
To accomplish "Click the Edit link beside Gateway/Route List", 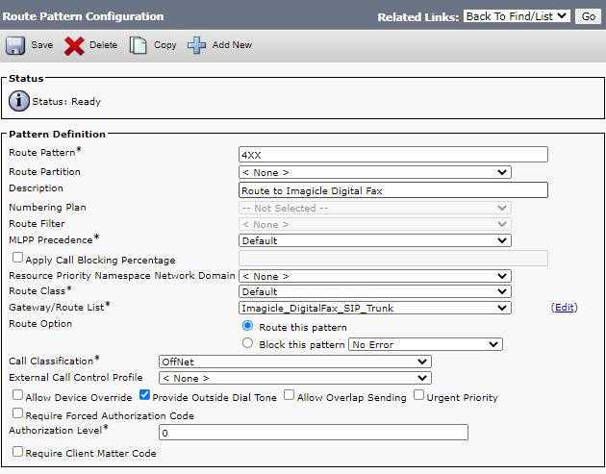I will point(564,308).
